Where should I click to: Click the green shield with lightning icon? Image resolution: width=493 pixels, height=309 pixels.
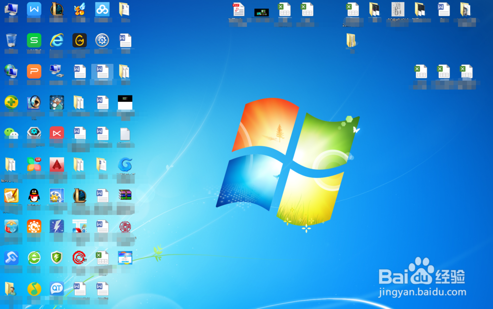coord(57,258)
